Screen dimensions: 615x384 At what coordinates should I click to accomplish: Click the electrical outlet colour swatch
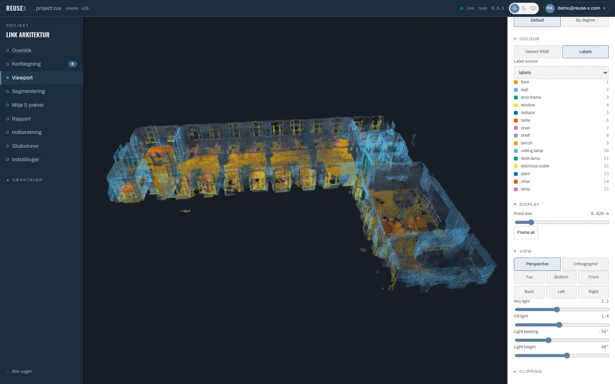click(x=516, y=166)
